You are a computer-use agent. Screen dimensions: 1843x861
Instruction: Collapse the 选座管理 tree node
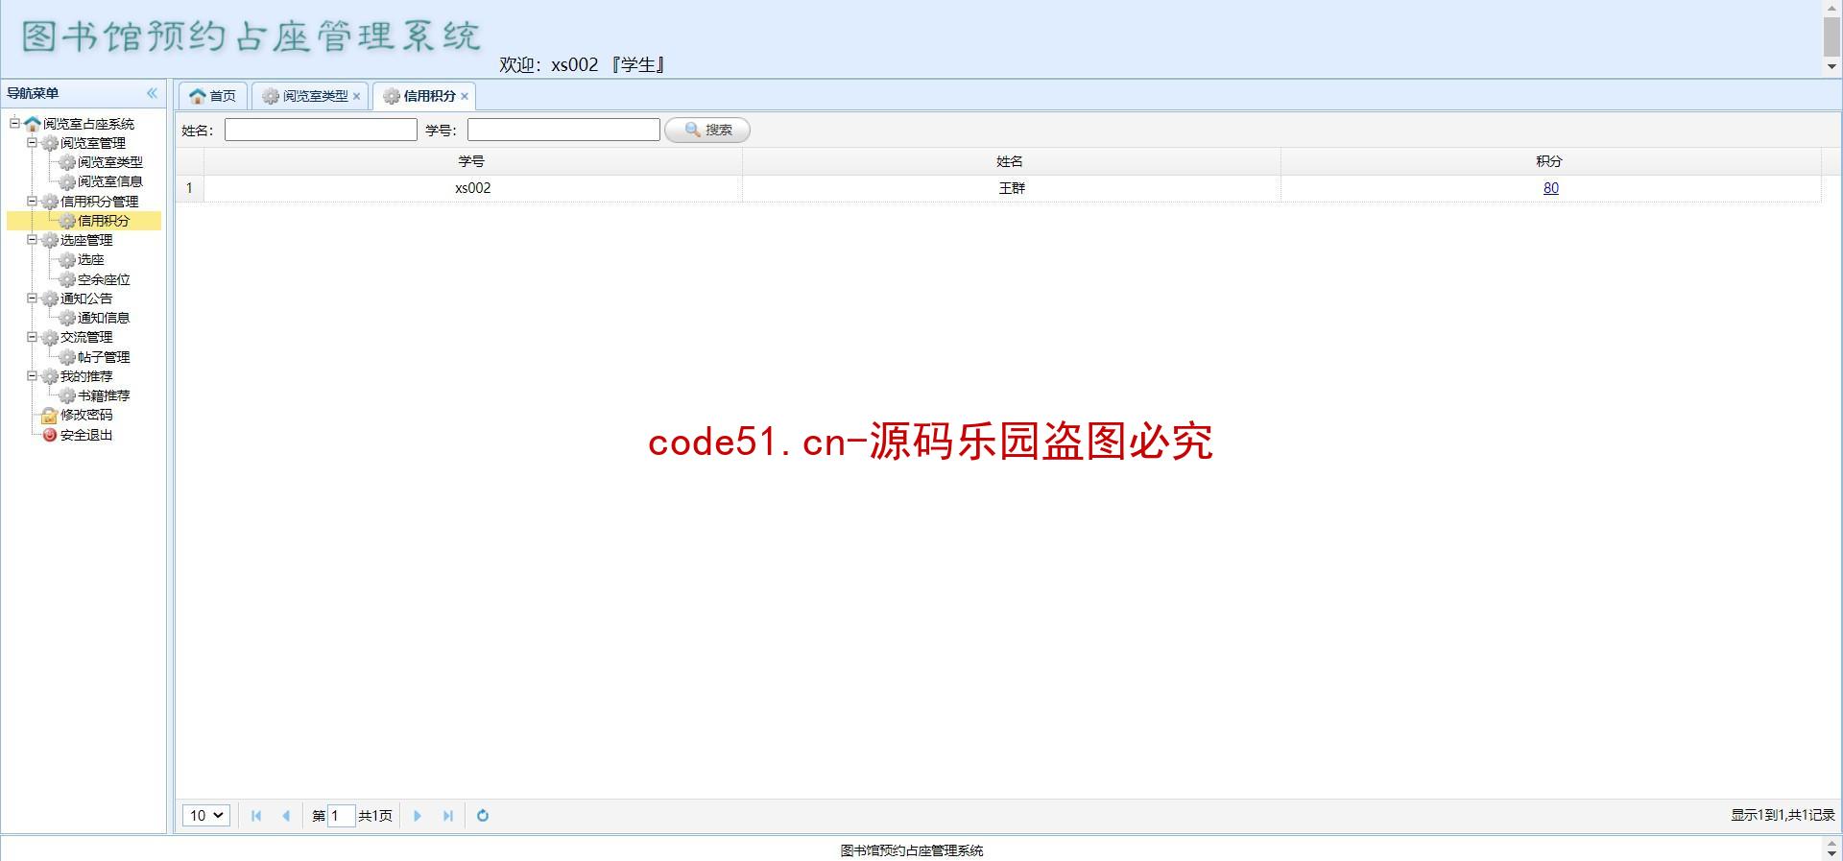click(x=33, y=239)
